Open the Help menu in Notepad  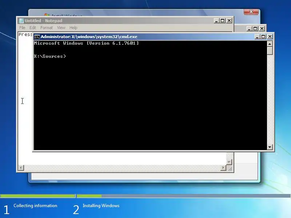click(x=73, y=28)
